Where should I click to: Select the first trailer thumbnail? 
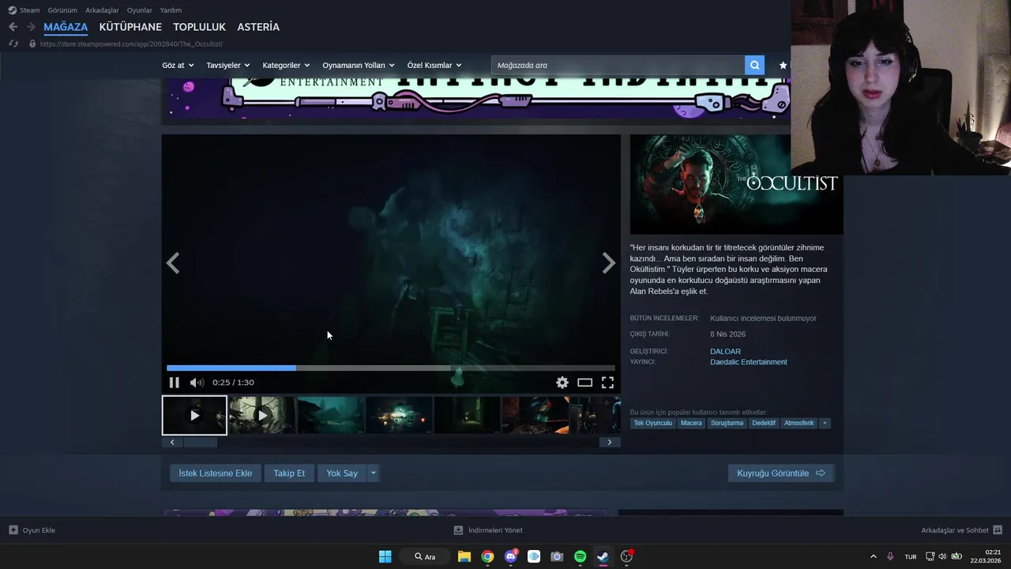(194, 415)
